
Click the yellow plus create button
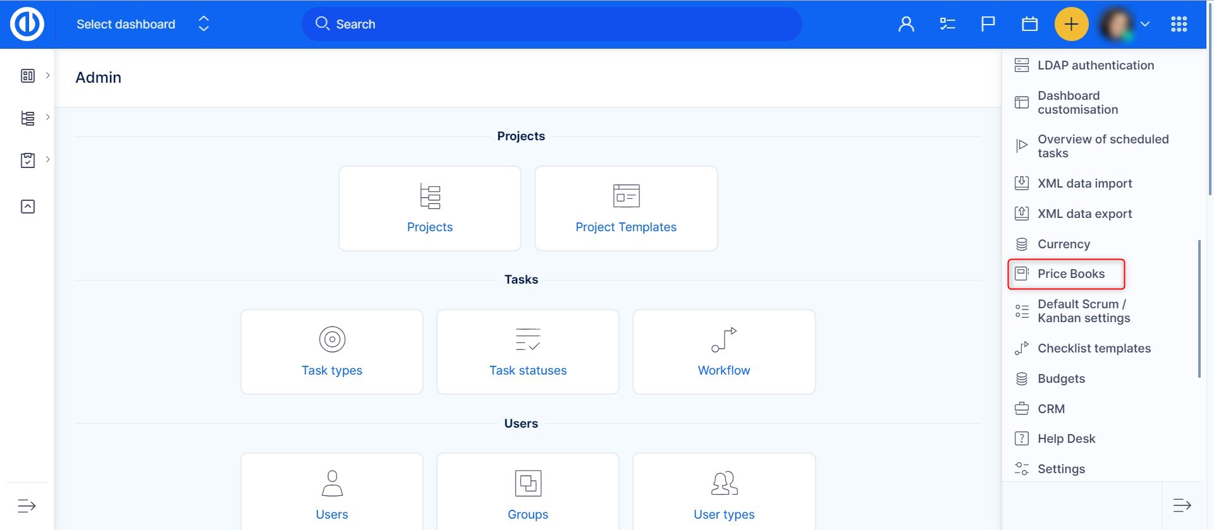[1071, 24]
